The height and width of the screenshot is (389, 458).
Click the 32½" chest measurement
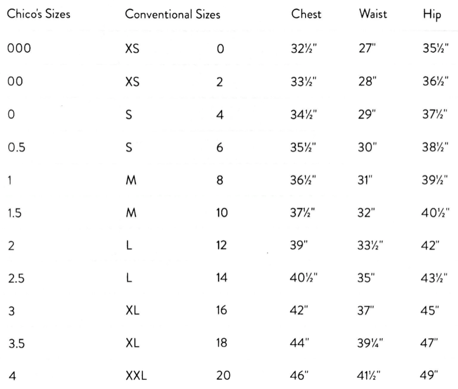coord(304,48)
